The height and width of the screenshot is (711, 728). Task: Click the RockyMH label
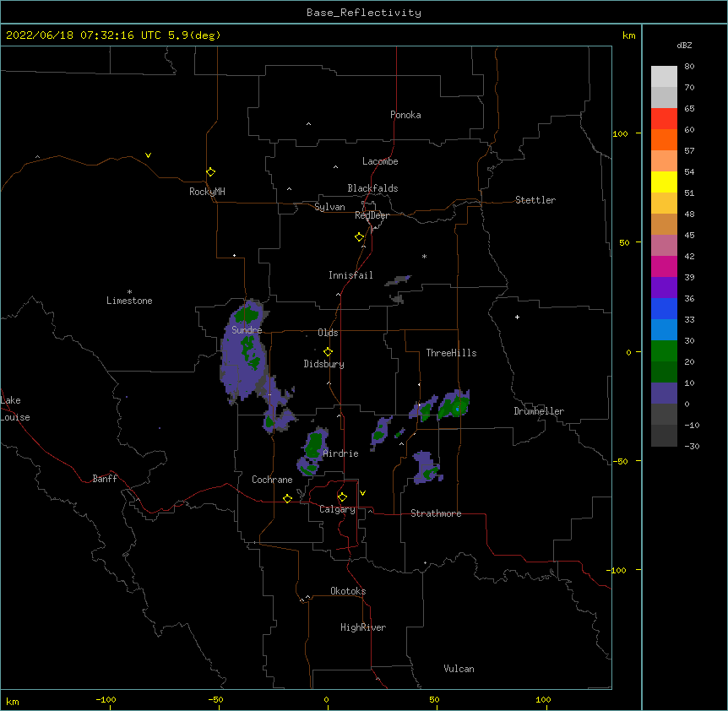pos(207,192)
